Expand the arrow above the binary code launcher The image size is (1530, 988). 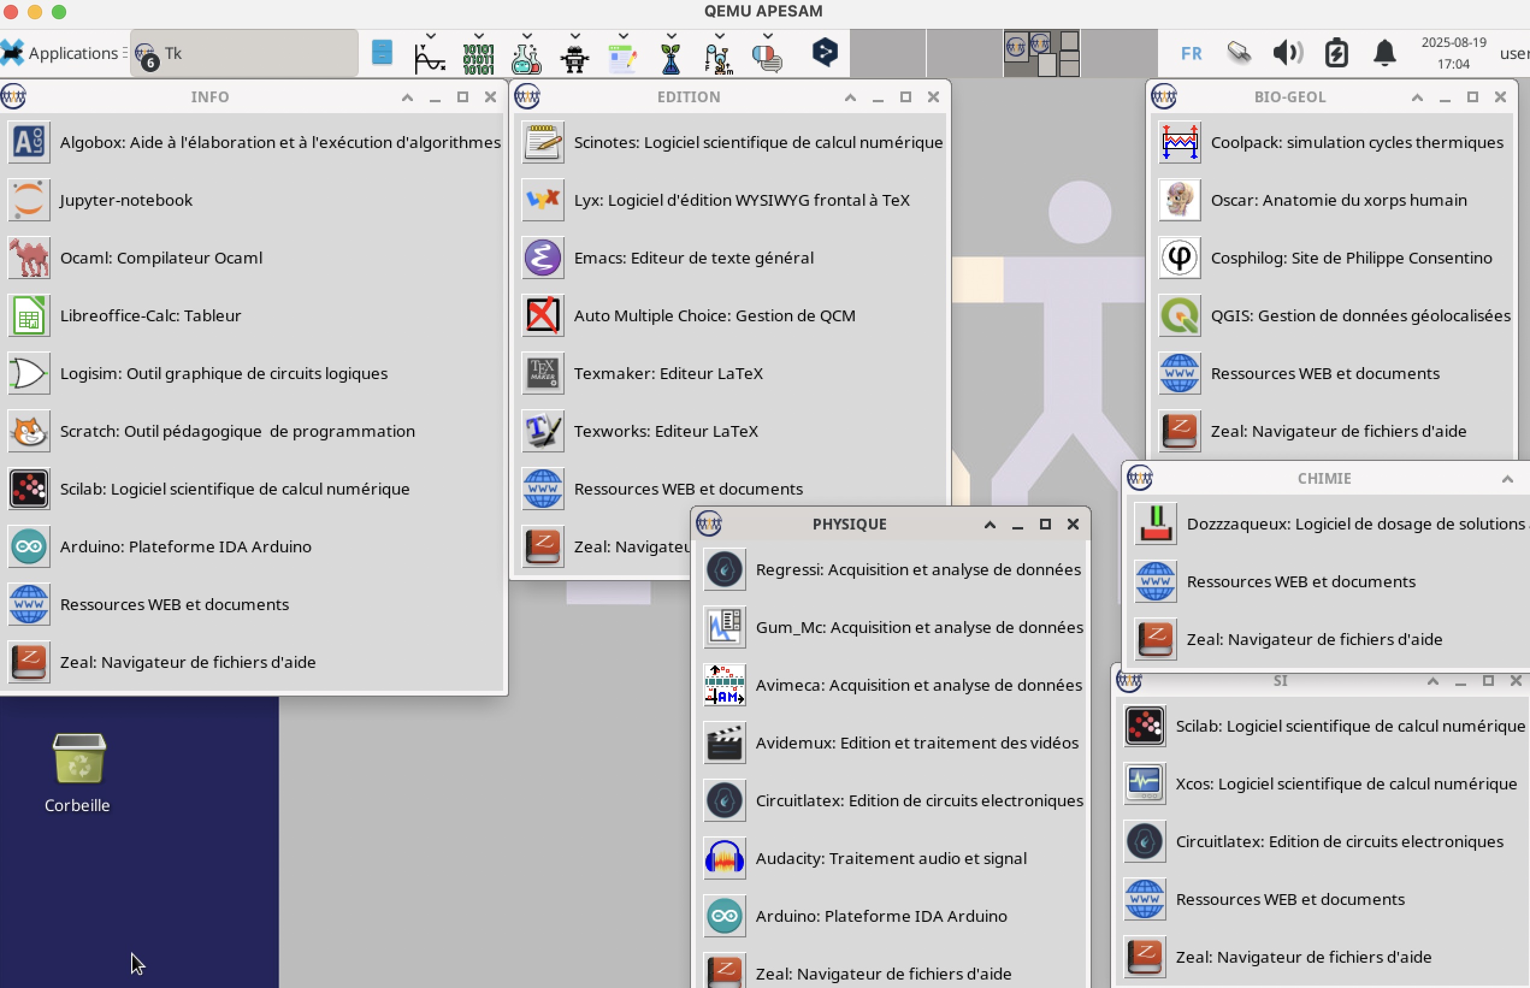479,36
